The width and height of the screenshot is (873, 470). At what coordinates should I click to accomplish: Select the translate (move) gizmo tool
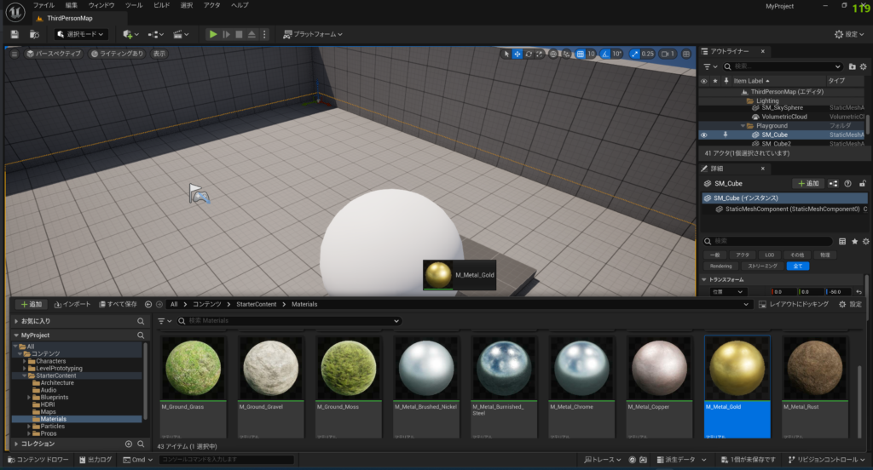(517, 54)
